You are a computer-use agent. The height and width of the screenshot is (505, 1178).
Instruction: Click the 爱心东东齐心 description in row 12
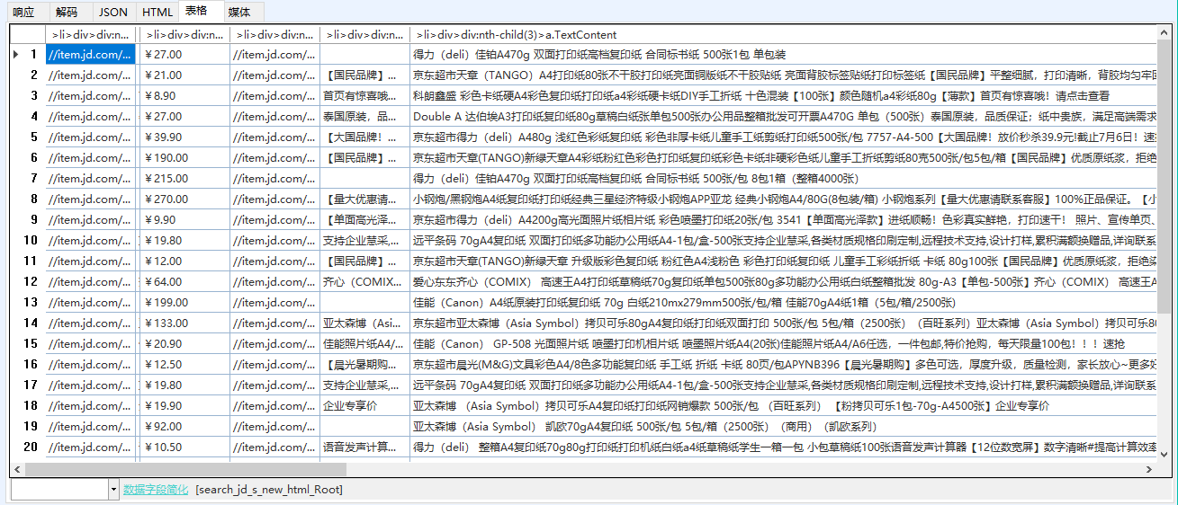coord(781,282)
